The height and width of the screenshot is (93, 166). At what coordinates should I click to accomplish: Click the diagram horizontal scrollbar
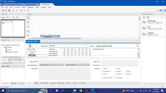tap(57, 38)
